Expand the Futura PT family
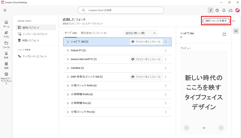Viewport: 241px width, 138px height. (x=68, y=50)
